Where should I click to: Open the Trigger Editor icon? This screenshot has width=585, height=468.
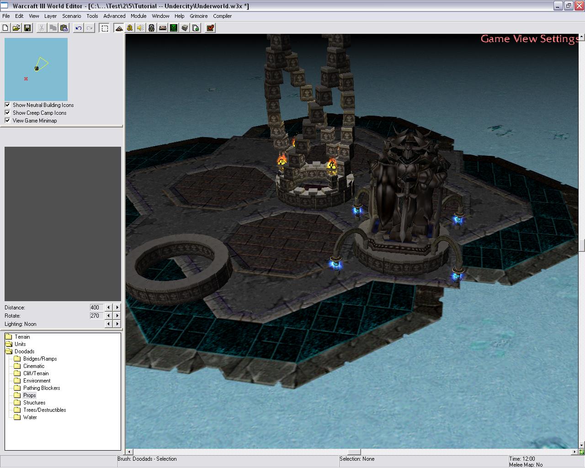pos(130,28)
